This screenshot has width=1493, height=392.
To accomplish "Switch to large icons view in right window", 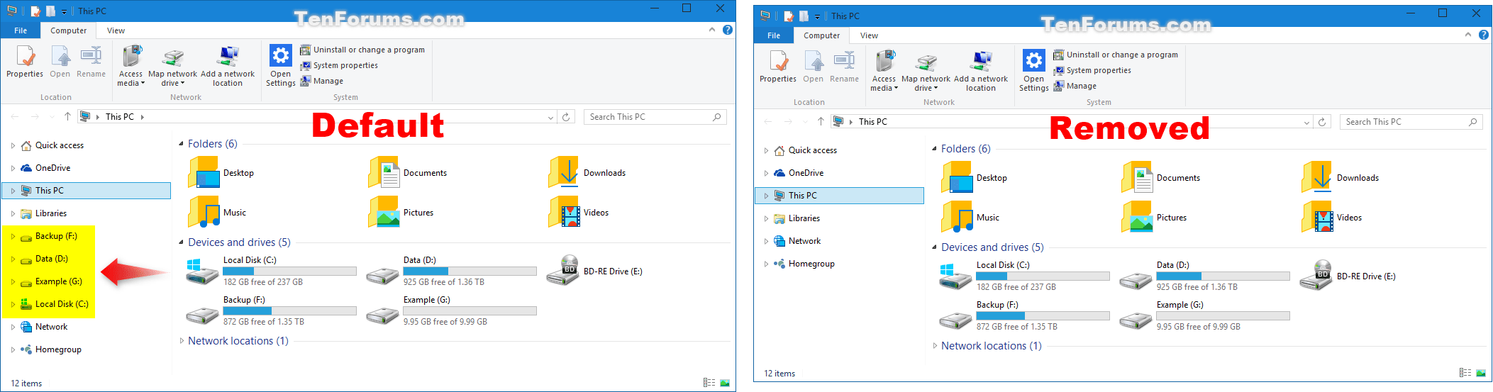I will click(x=1481, y=373).
